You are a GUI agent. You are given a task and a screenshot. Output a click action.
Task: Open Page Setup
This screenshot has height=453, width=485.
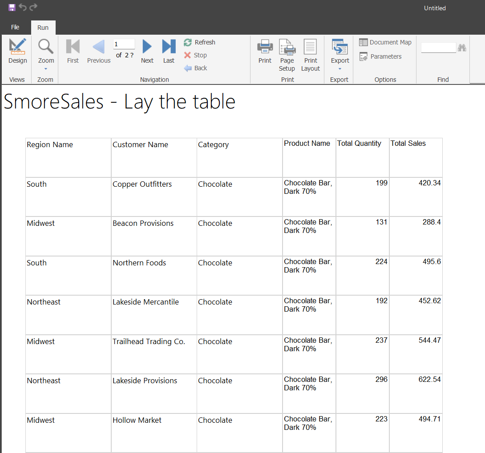pos(287,55)
